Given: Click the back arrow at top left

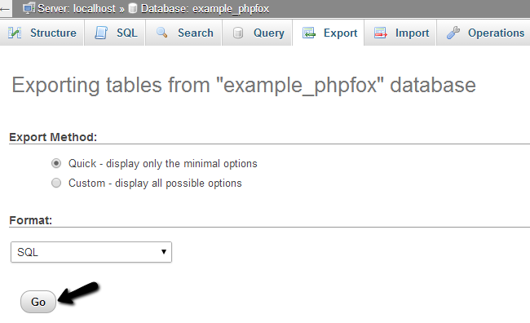Looking at the screenshot, I should [x=5, y=9].
